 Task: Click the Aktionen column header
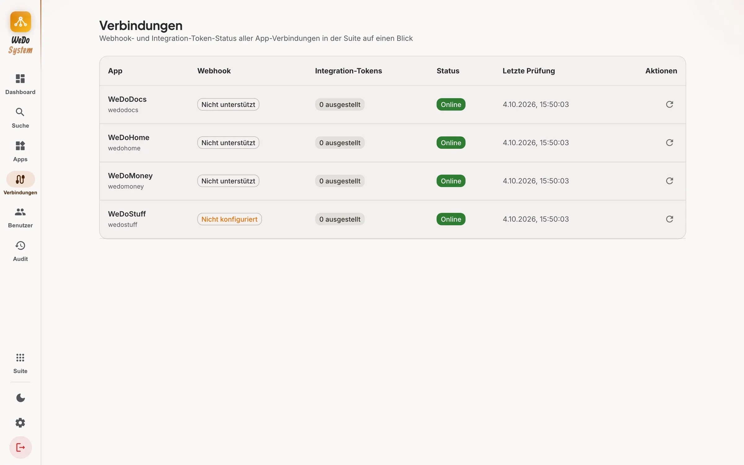[661, 71]
